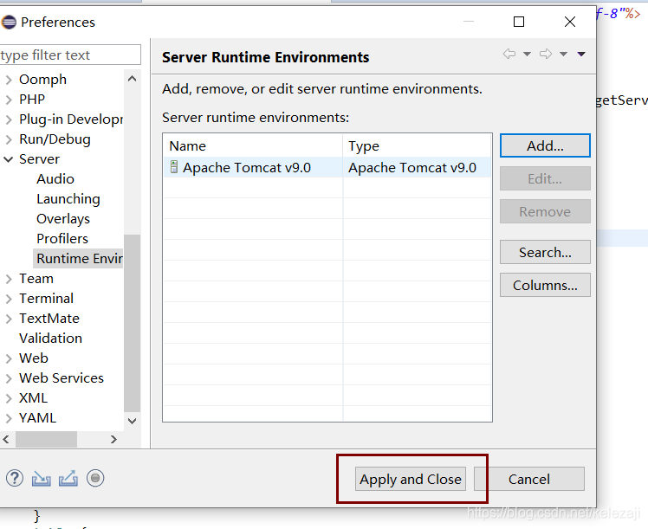Click the tree vertical scrollbar thumb

point(133,323)
